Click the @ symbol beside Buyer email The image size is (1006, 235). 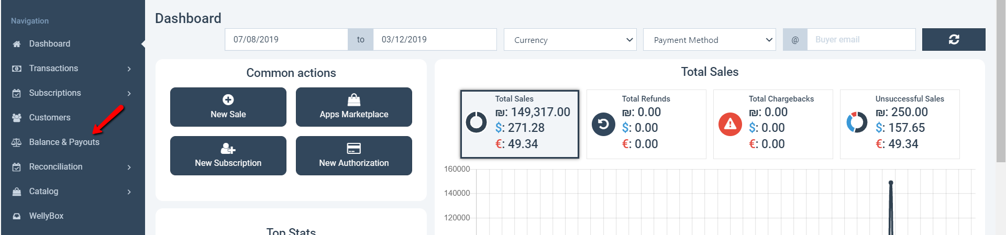pyautogui.click(x=795, y=40)
